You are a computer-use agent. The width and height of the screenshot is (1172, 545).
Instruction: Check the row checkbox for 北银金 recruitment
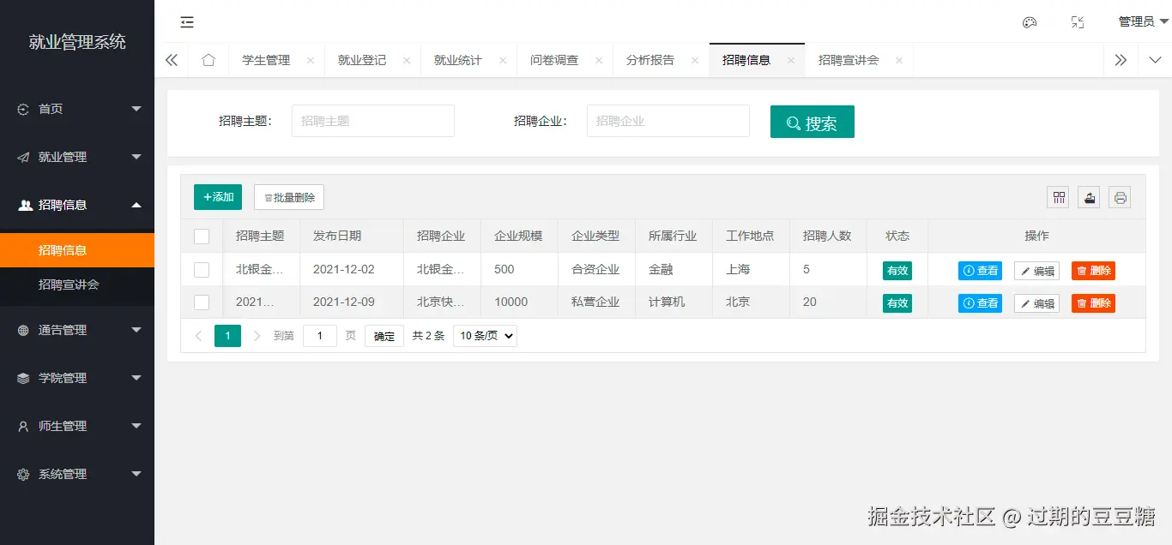[x=201, y=270]
